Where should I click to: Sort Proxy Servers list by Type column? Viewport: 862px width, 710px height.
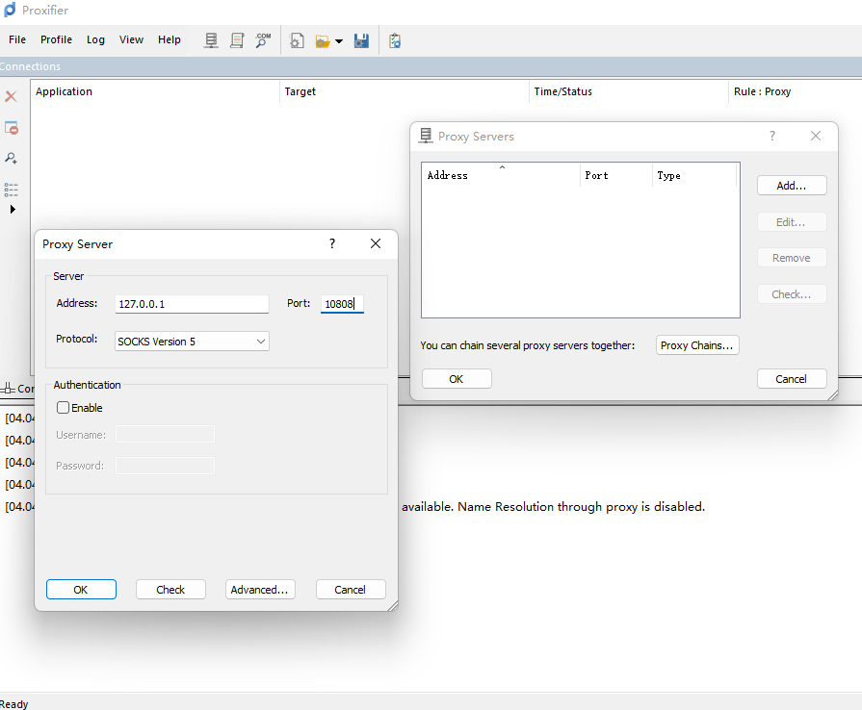click(694, 175)
